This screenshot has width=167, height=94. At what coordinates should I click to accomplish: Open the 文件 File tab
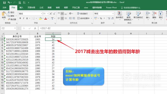[4, 8]
